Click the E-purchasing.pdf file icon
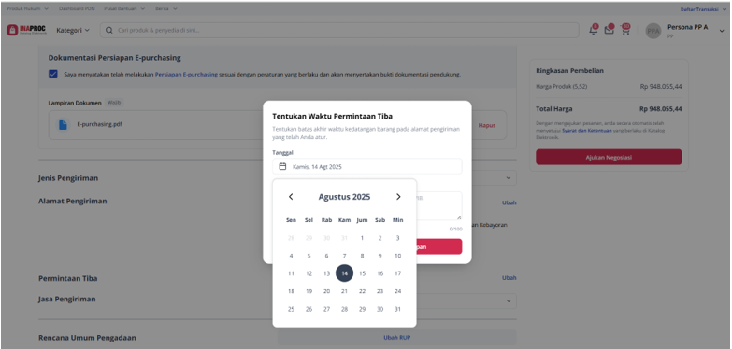 (63, 125)
